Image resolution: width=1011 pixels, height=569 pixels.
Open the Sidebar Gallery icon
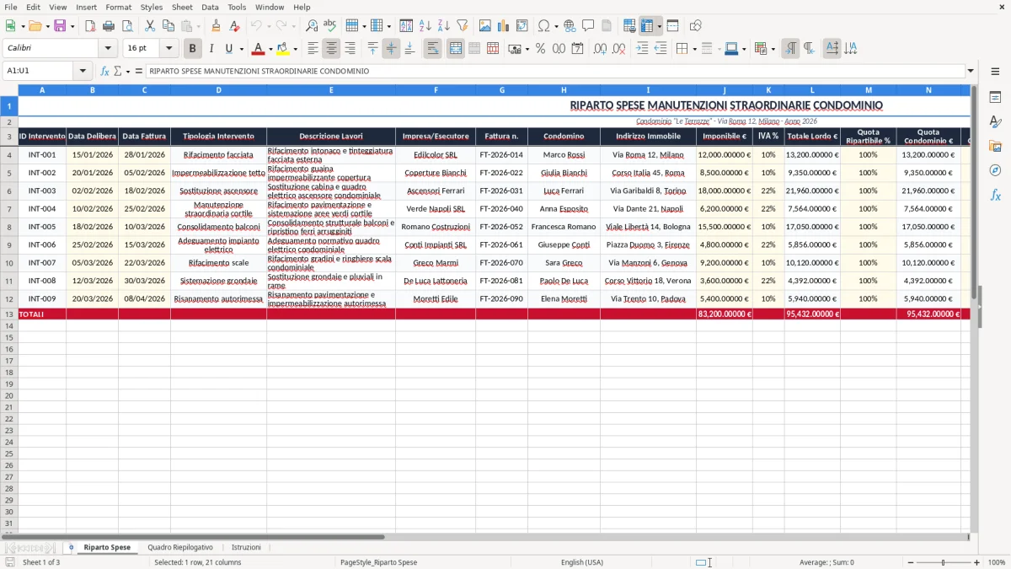995,146
